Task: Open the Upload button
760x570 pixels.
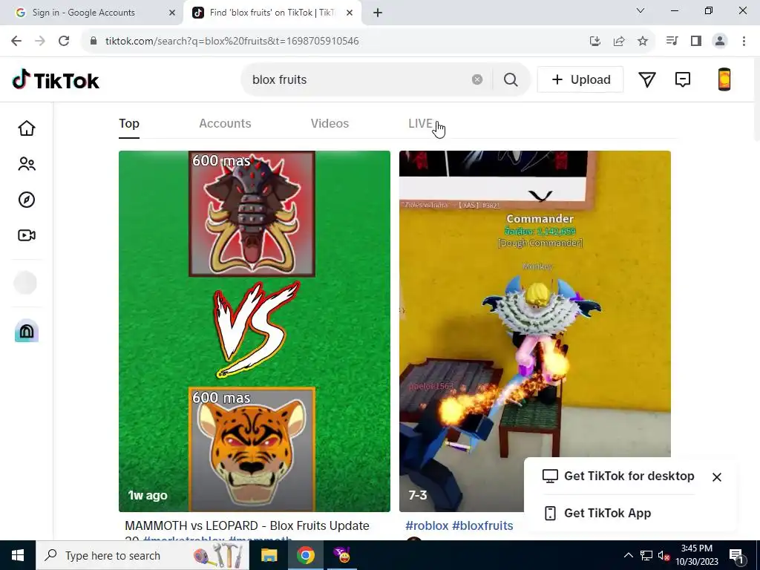Action: click(x=580, y=79)
